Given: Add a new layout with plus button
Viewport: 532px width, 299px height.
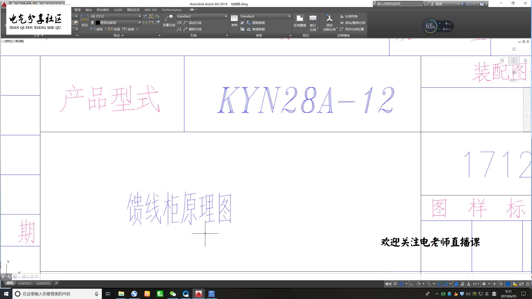Looking at the screenshot, I should tap(56, 283).
